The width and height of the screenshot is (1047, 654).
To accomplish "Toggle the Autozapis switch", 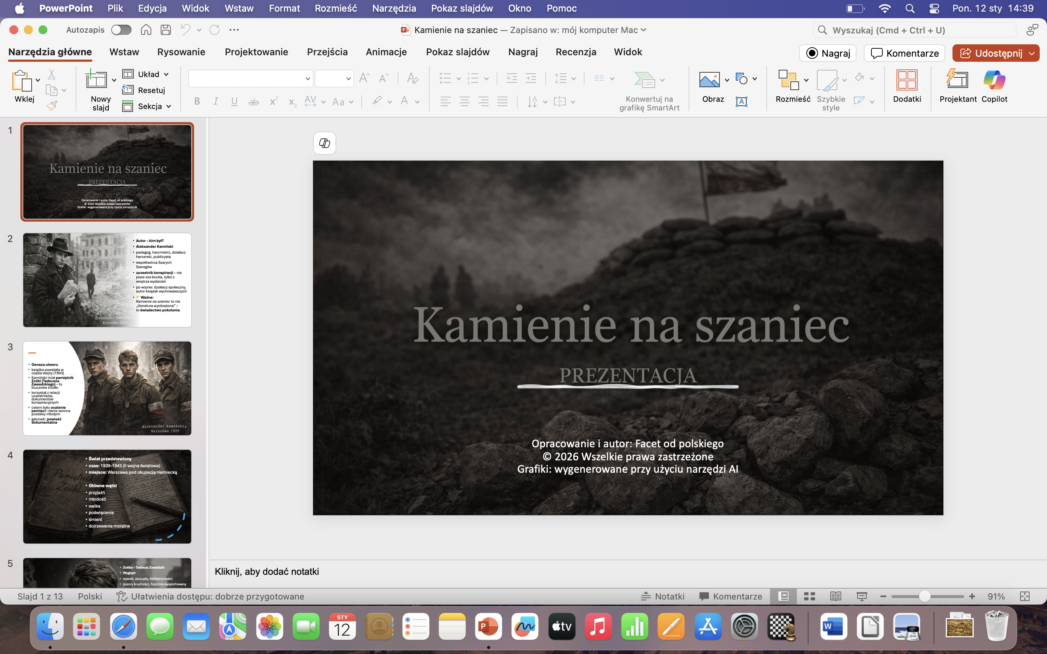I will click(121, 30).
